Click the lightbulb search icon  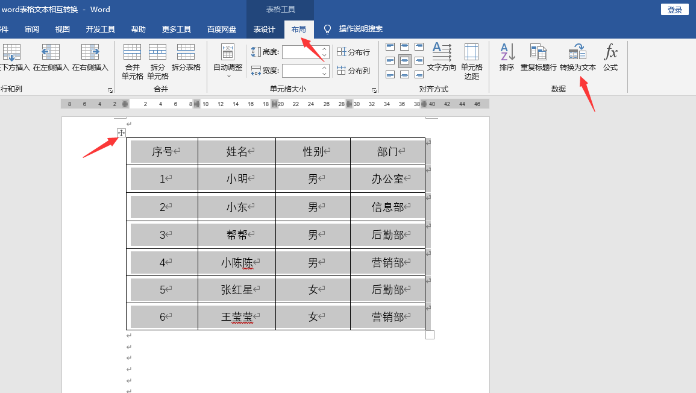pos(328,30)
